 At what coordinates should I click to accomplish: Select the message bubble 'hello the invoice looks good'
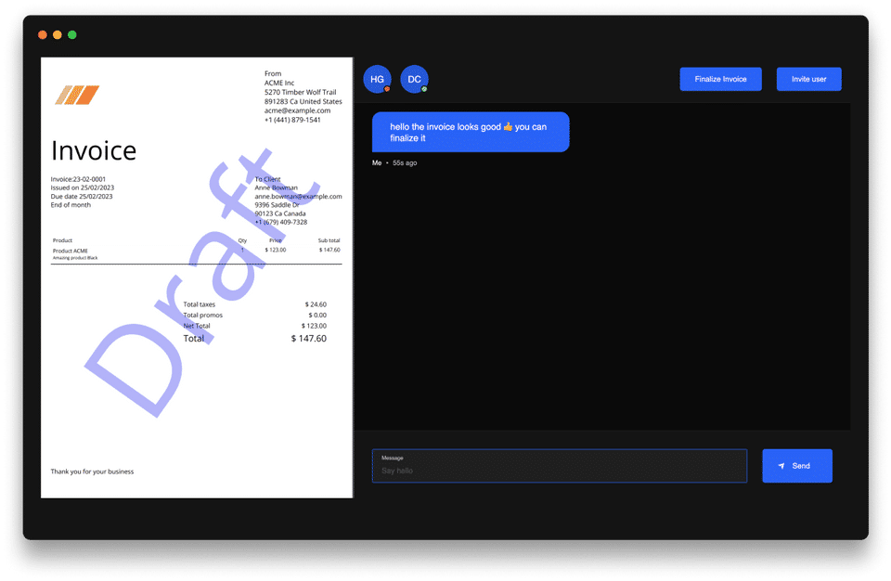click(471, 132)
